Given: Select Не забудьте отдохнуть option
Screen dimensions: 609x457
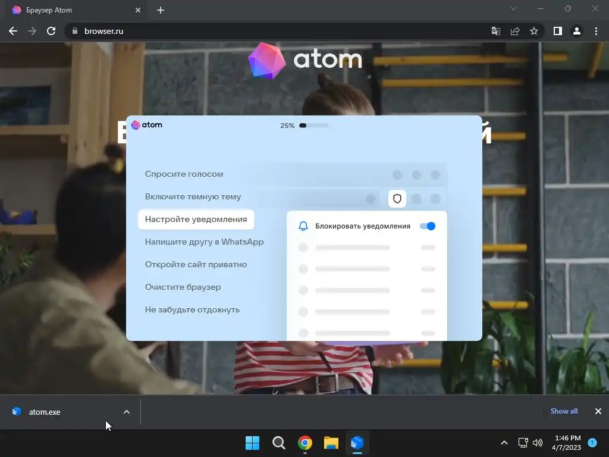Looking at the screenshot, I should point(192,309).
